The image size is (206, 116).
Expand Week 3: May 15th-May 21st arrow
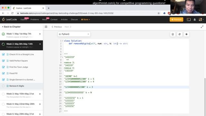click(x=40, y=94)
